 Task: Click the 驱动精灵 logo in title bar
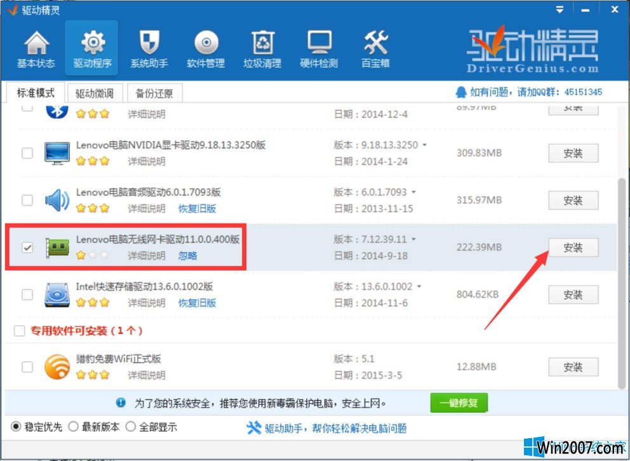pyautogui.click(x=12, y=10)
